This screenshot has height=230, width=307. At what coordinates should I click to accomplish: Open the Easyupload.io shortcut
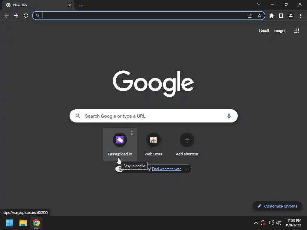pyautogui.click(x=120, y=145)
